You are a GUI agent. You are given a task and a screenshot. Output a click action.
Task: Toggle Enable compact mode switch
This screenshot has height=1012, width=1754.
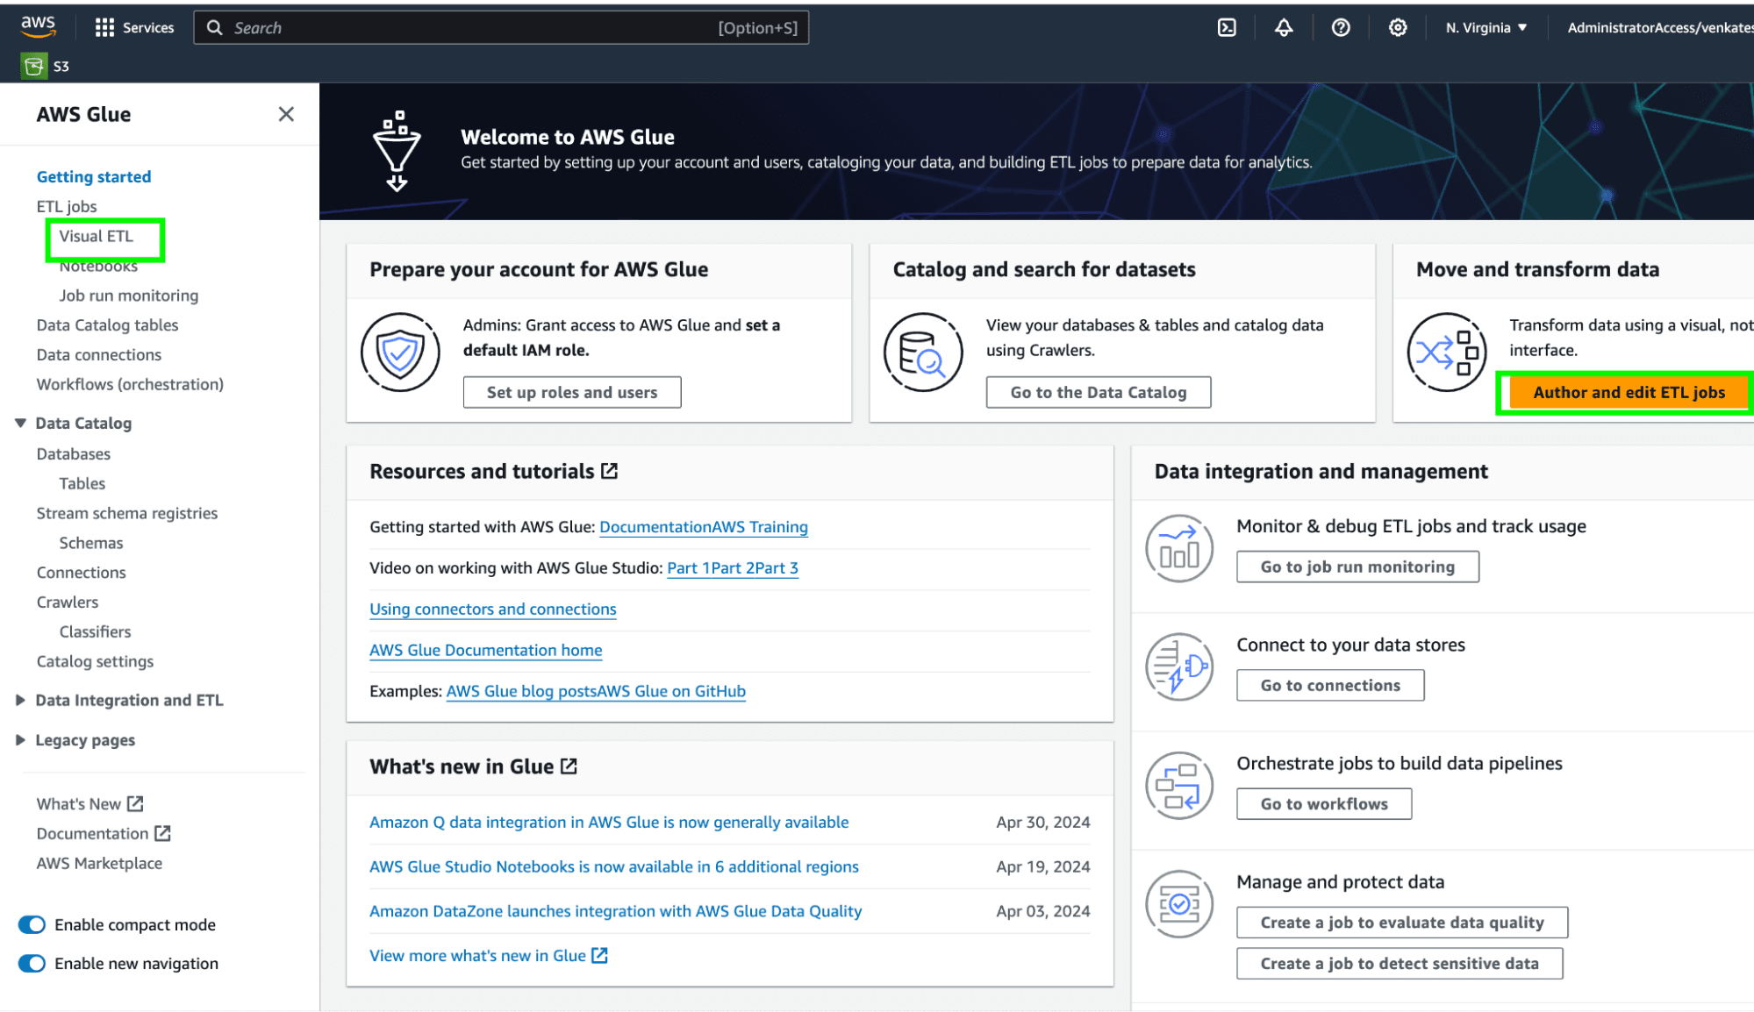[32, 924]
